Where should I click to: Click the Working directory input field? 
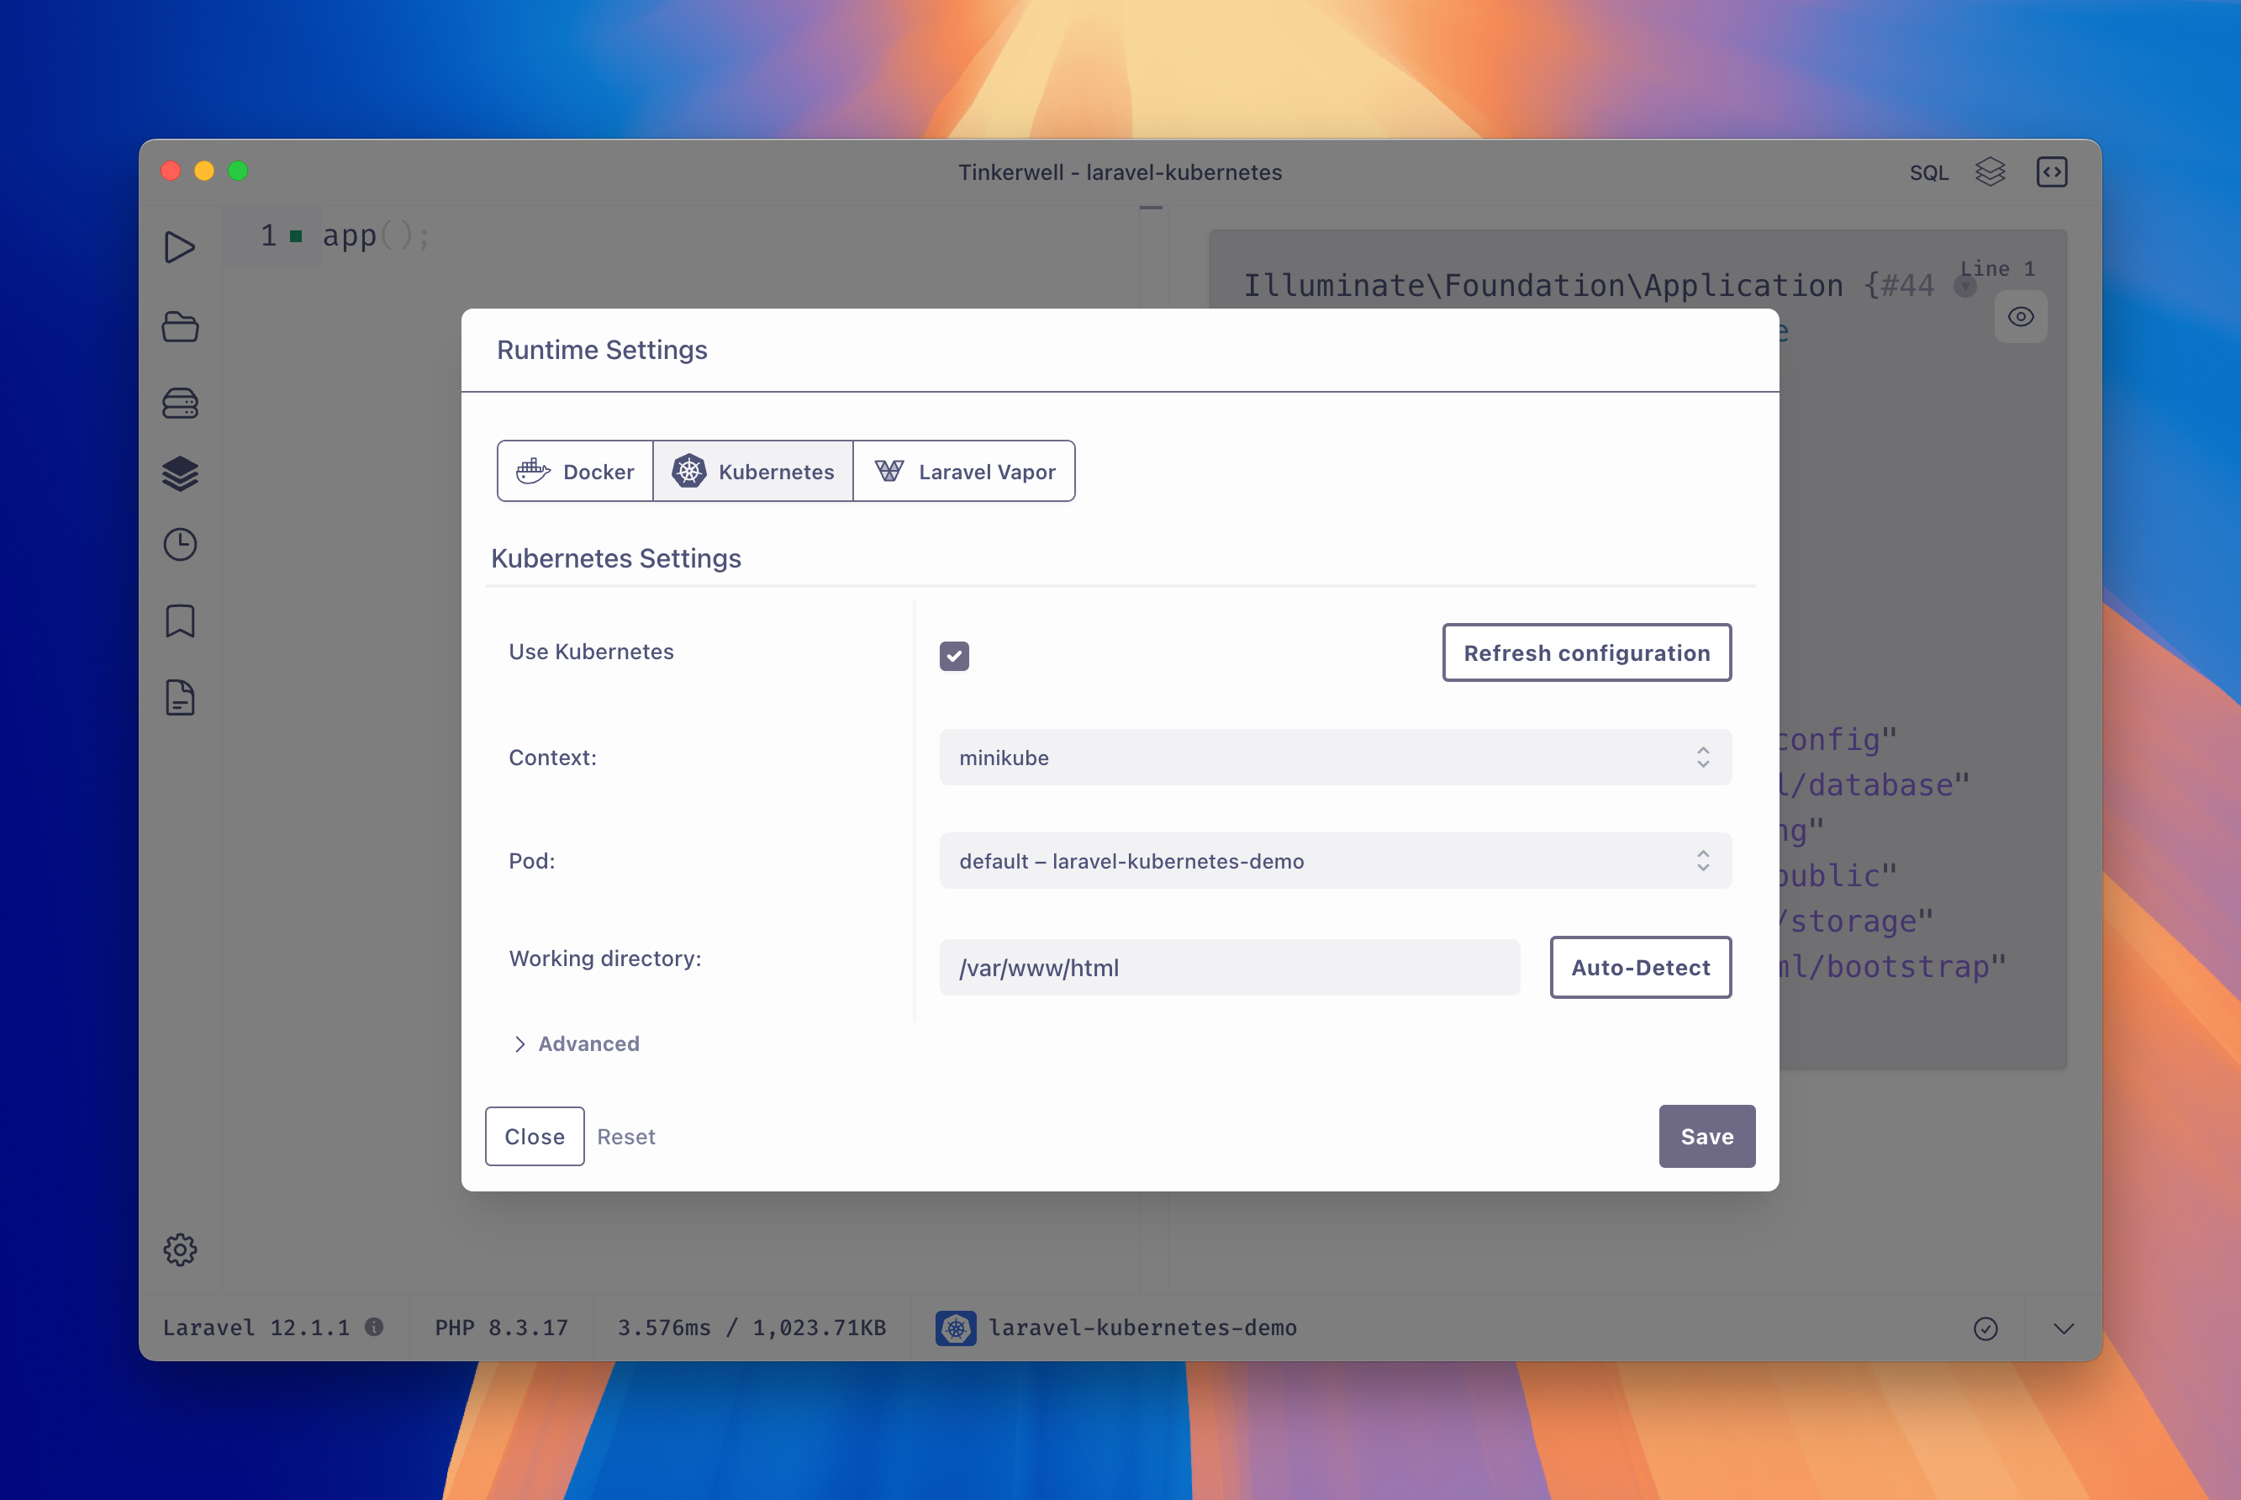(1229, 967)
